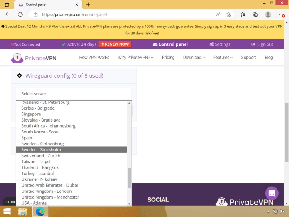Click the PrivateVPN logo in header
Screen dimensions: 289x217
pyautogui.click(x=34, y=58)
